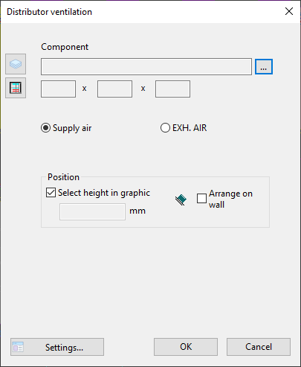Viewport: 301px width, 367px height.
Task: Select the Supply air radio button
Action: click(x=46, y=128)
